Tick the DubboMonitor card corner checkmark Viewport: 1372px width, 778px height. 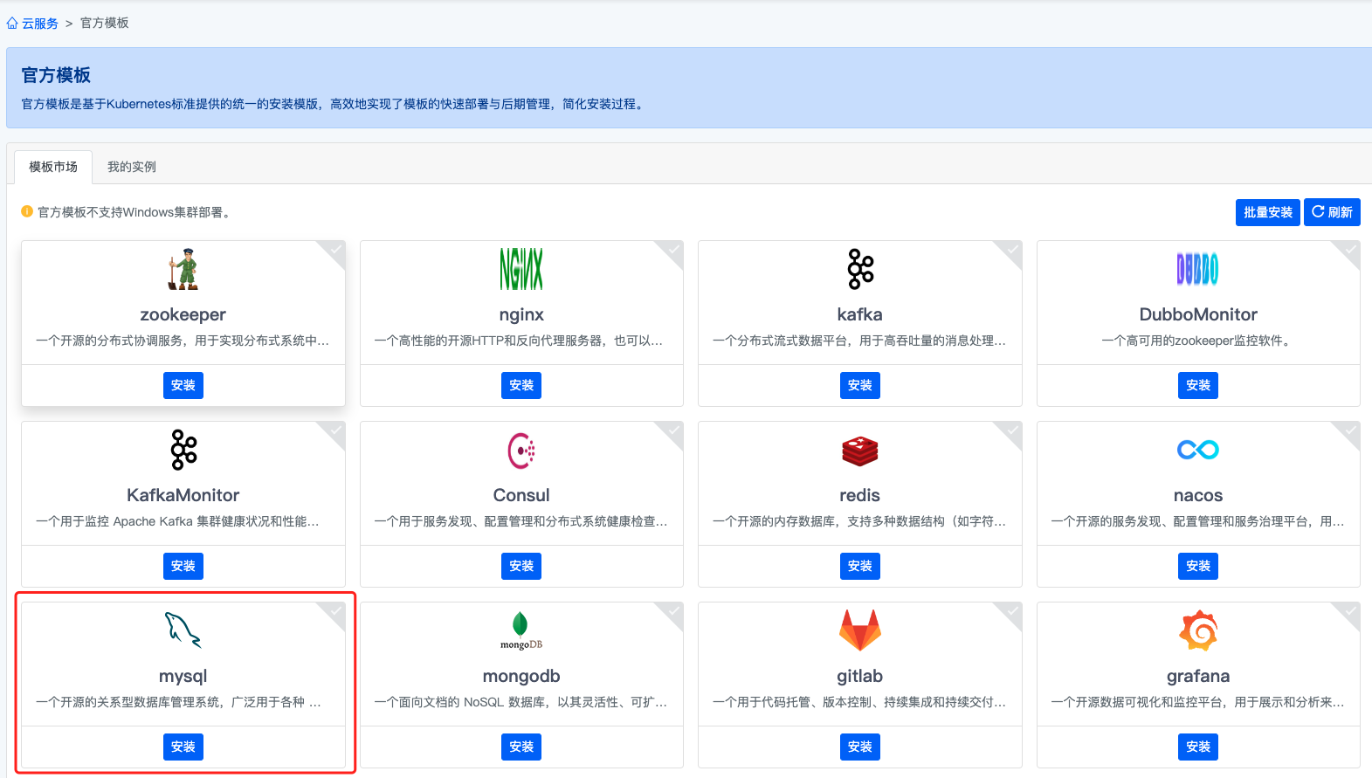[1351, 250]
